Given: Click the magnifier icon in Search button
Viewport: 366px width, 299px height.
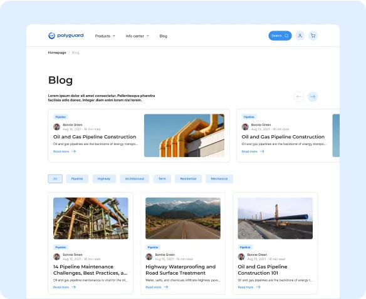Looking at the screenshot, I should (x=286, y=36).
